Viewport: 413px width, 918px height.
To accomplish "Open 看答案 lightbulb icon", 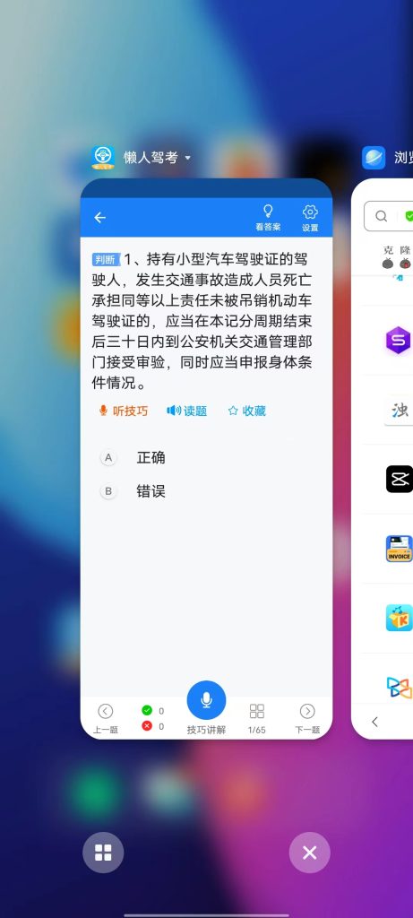I will tap(268, 218).
